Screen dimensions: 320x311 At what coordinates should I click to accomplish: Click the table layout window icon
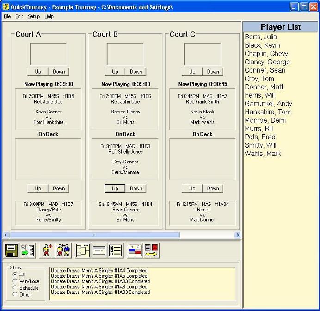pyautogui.click(x=99, y=250)
